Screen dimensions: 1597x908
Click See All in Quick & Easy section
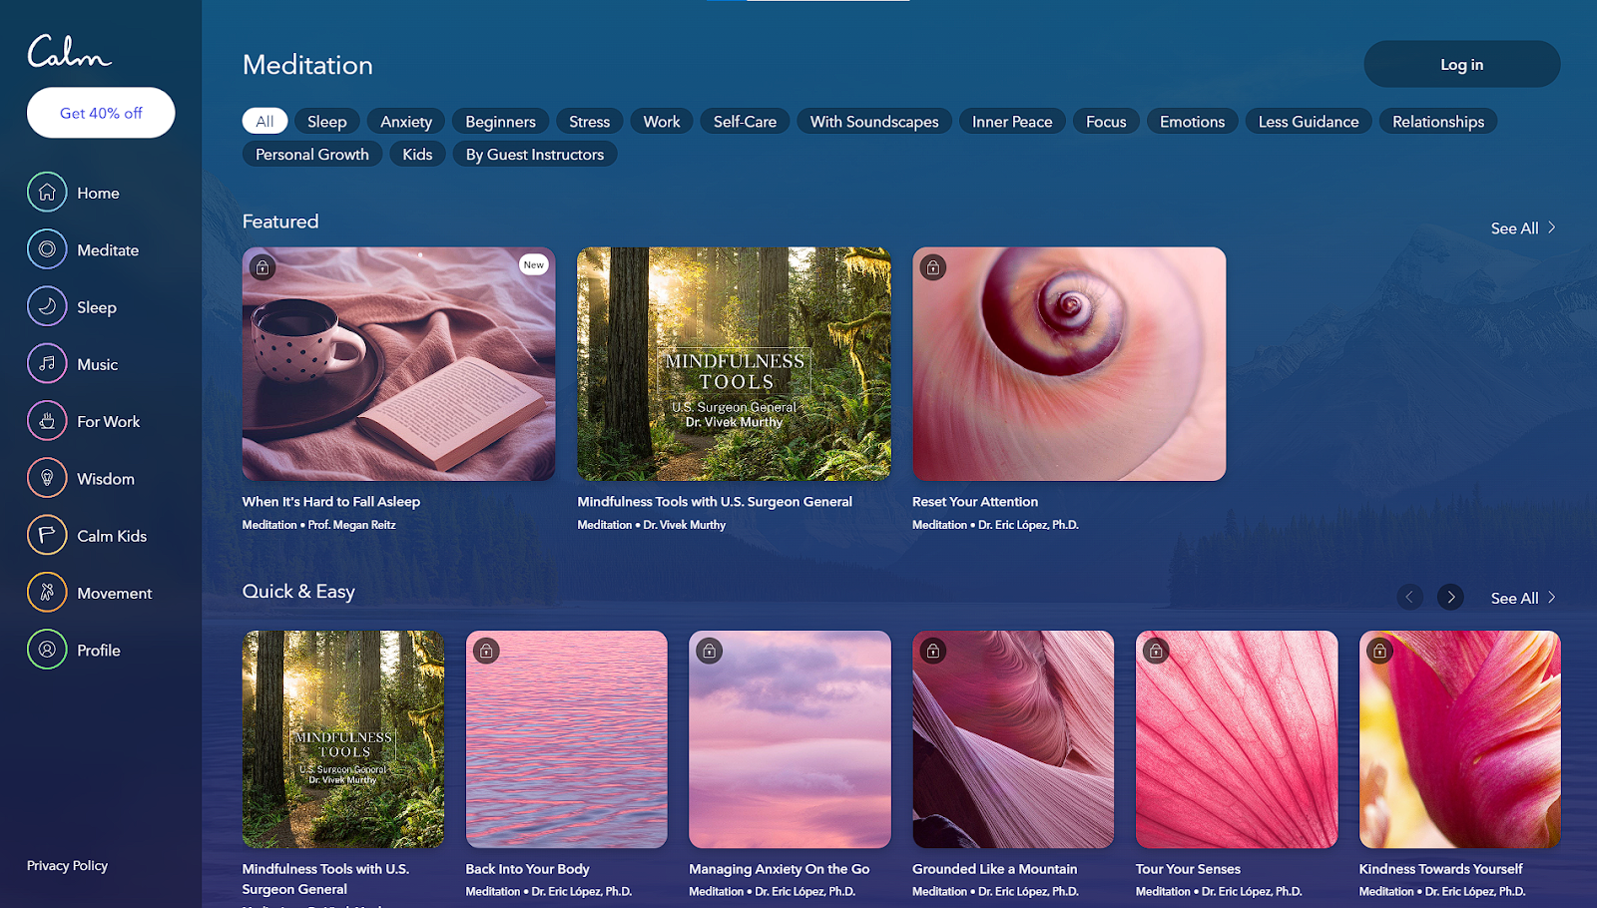[1523, 598]
